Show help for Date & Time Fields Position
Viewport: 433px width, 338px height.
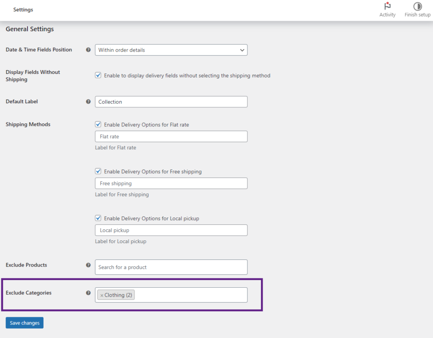tap(88, 50)
